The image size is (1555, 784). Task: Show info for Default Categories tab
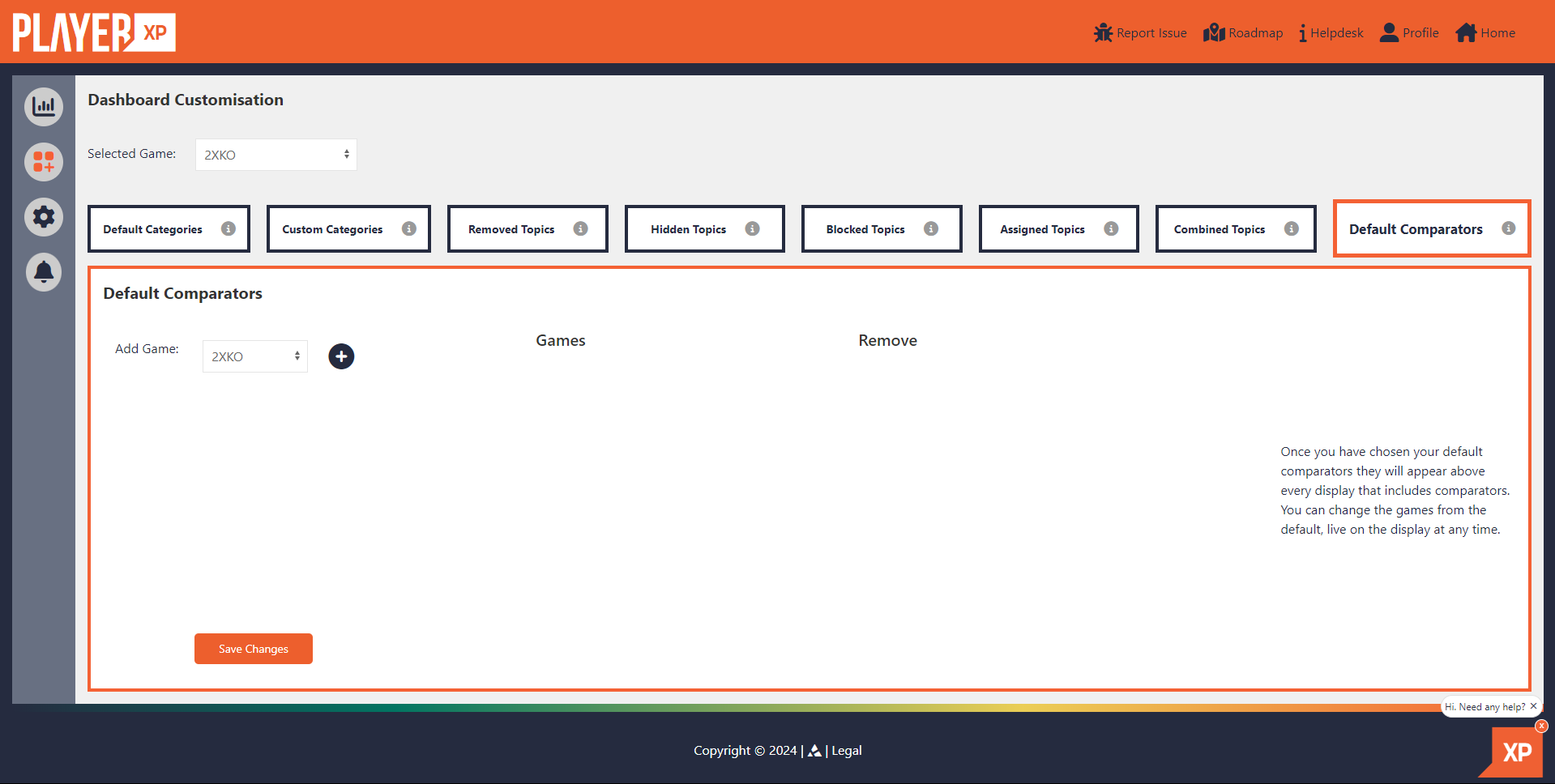(229, 228)
